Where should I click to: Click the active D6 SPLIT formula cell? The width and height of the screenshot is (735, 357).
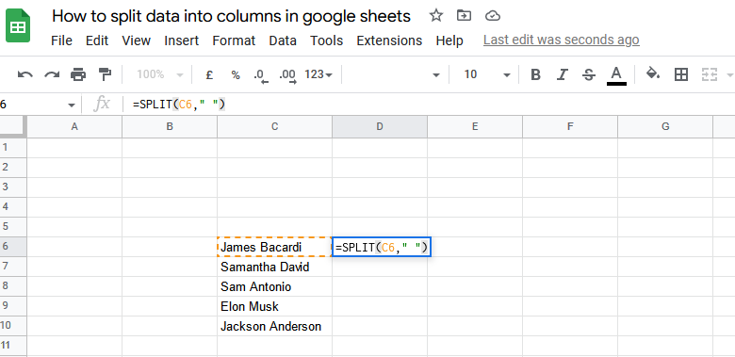pyautogui.click(x=382, y=247)
